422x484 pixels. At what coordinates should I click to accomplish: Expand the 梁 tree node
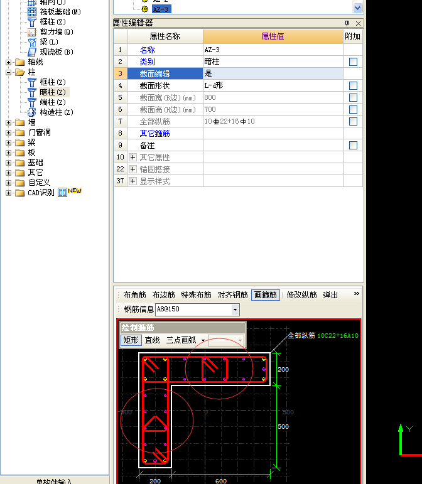8,143
